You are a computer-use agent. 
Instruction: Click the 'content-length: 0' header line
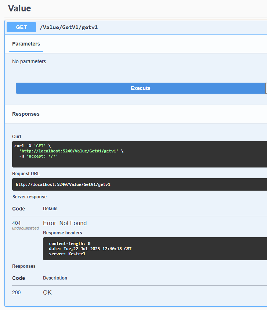click(x=70, y=244)
